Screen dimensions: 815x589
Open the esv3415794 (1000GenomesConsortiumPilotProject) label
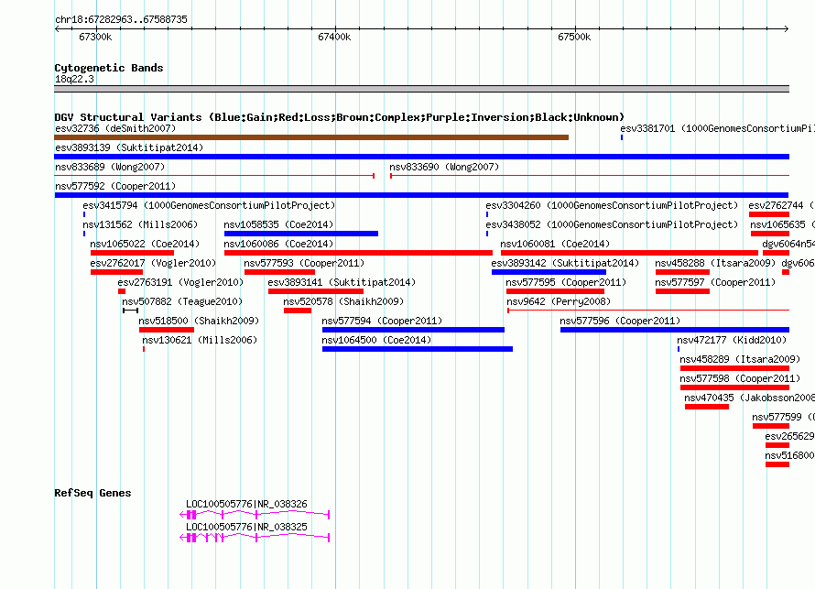(209, 205)
